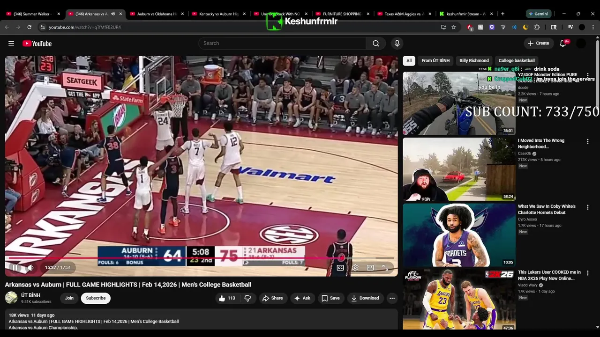
Task: Focus the YouTube search field
Action: pos(282,43)
